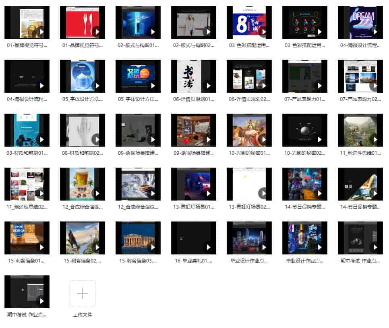Click the 11_创造性思维02 file name text
This screenshot has width=389, height=328.
click(27, 207)
